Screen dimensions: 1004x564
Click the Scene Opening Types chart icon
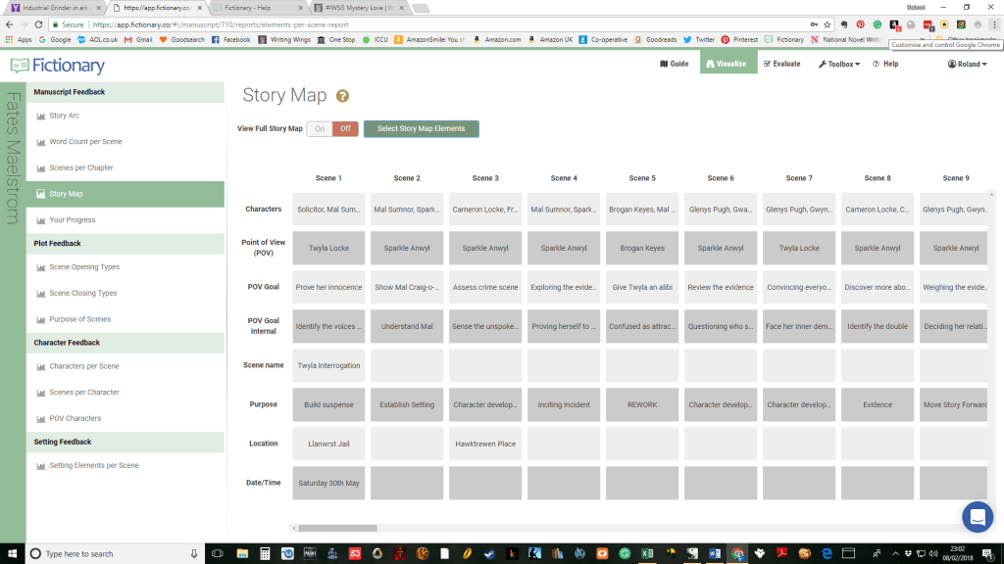[41, 267]
